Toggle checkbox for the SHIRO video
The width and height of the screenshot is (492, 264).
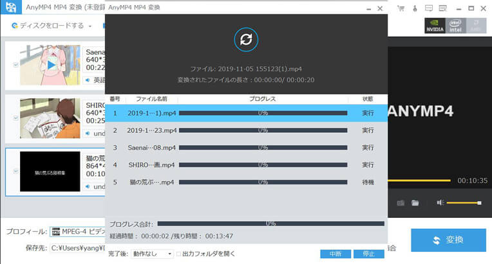pos(15,118)
